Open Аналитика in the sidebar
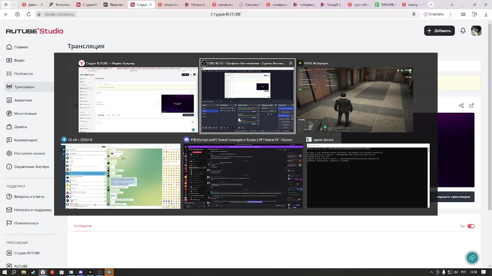This screenshot has width=492, height=276. point(19,100)
